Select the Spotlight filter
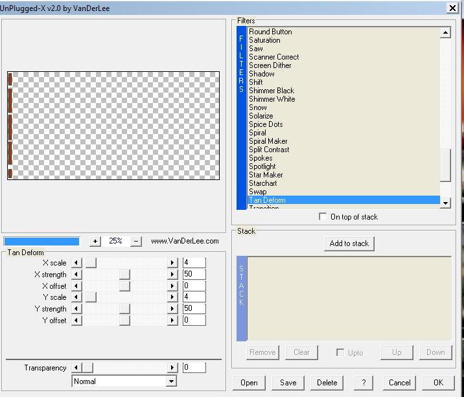Screen dimensions: 464x397 tap(262, 166)
